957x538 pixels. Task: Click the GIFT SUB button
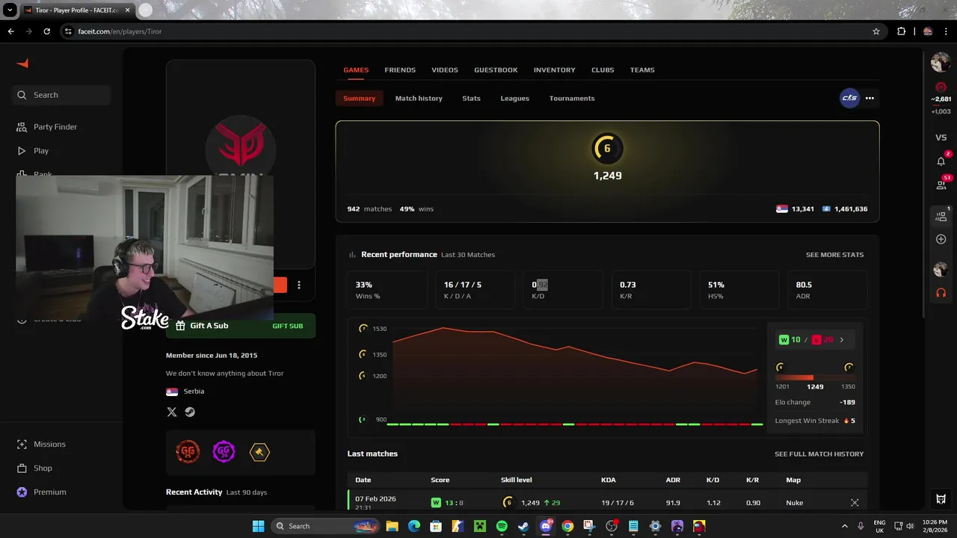pos(288,326)
